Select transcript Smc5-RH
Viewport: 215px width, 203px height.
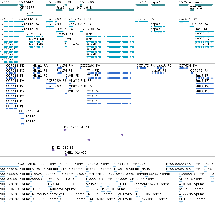click(x=202, y=44)
